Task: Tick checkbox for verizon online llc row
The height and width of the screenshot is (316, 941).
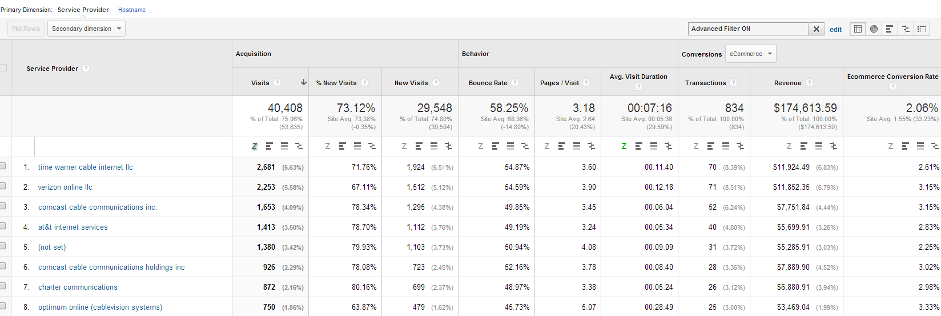Action: (x=2, y=186)
